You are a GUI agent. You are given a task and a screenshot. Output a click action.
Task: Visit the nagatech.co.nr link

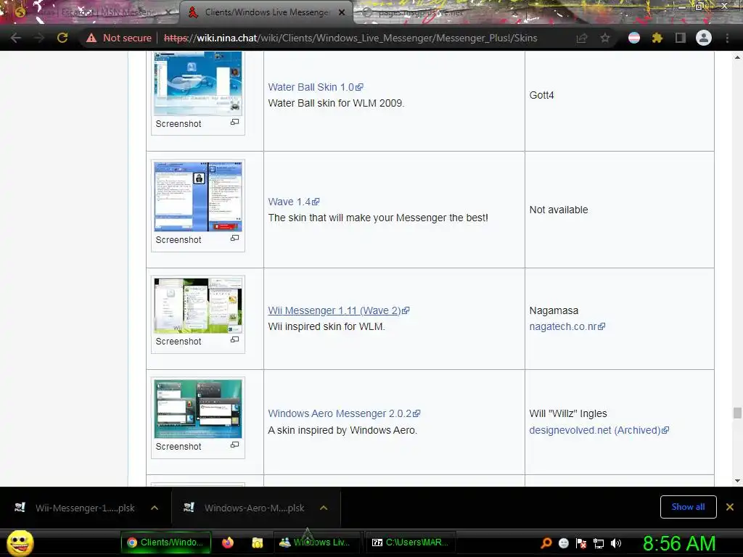pos(567,326)
